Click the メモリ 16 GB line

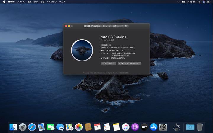click(x=112, y=50)
